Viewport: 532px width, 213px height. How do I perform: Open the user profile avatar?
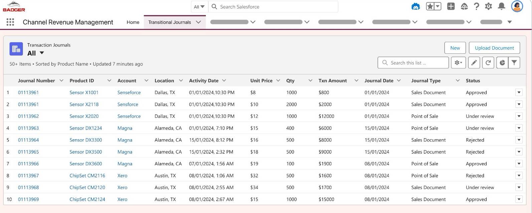[517, 6]
